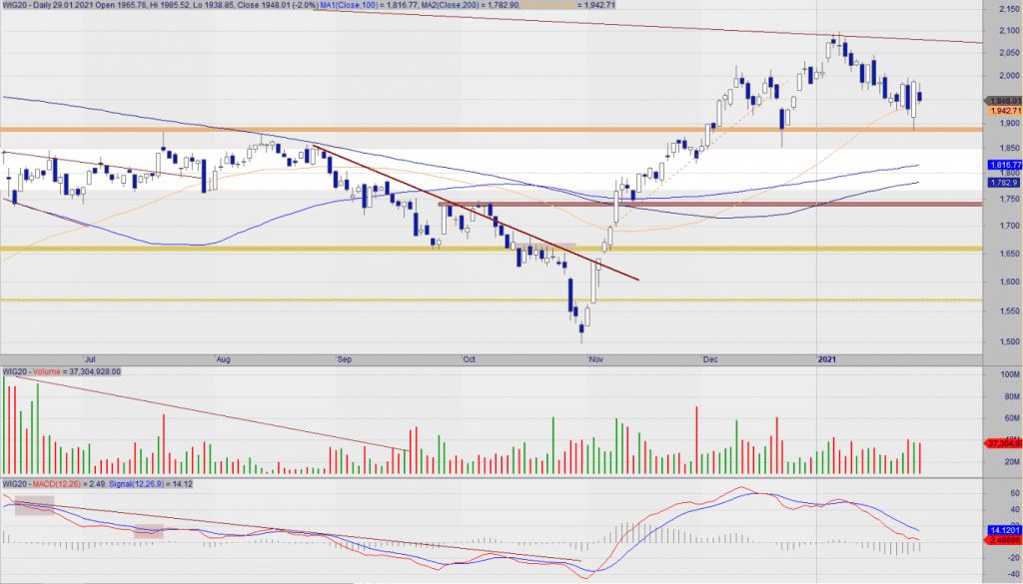This screenshot has height=584, width=1023.
Task: Select the Nov label on the time axis
Action: pos(595,356)
